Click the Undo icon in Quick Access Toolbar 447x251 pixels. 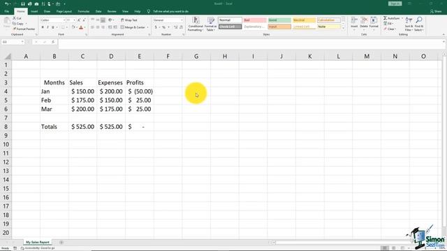[x=6, y=4]
